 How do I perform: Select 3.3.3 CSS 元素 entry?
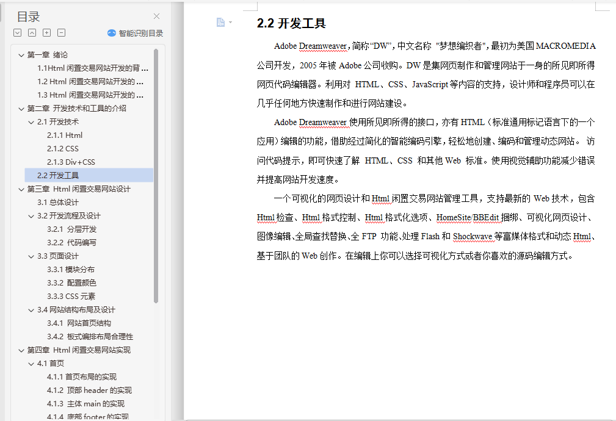point(71,296)
